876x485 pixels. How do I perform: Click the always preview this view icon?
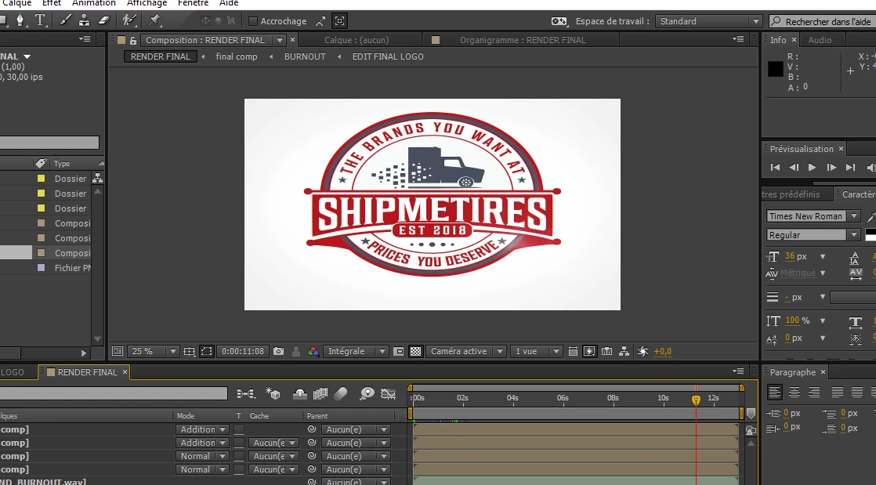[x=118, y=352]
